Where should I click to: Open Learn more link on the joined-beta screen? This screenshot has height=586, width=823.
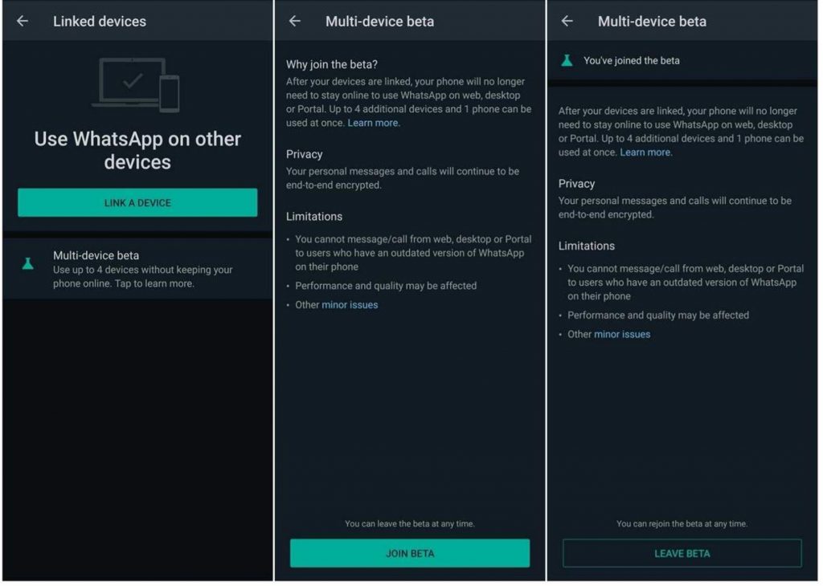pyautogui.click(x=645, y=153)
